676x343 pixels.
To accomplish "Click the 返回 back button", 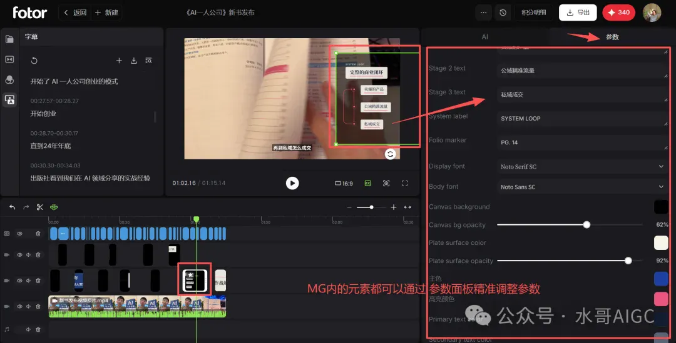I will tap(75, 12).
